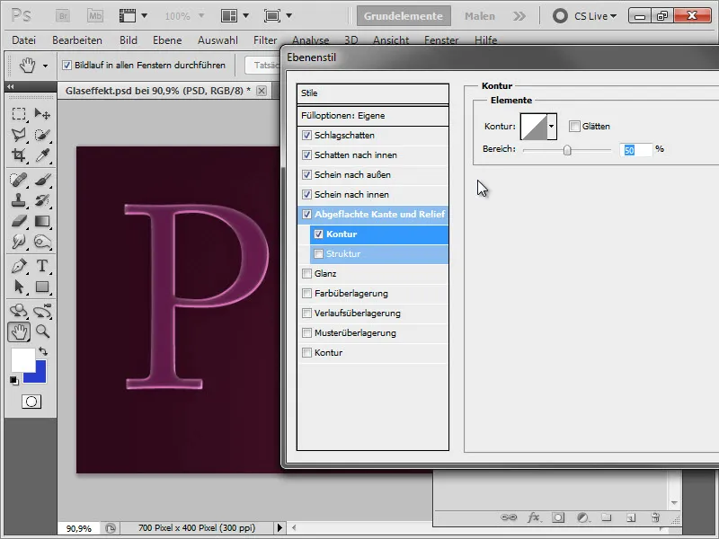Click the link layers icon

[509, 517]
